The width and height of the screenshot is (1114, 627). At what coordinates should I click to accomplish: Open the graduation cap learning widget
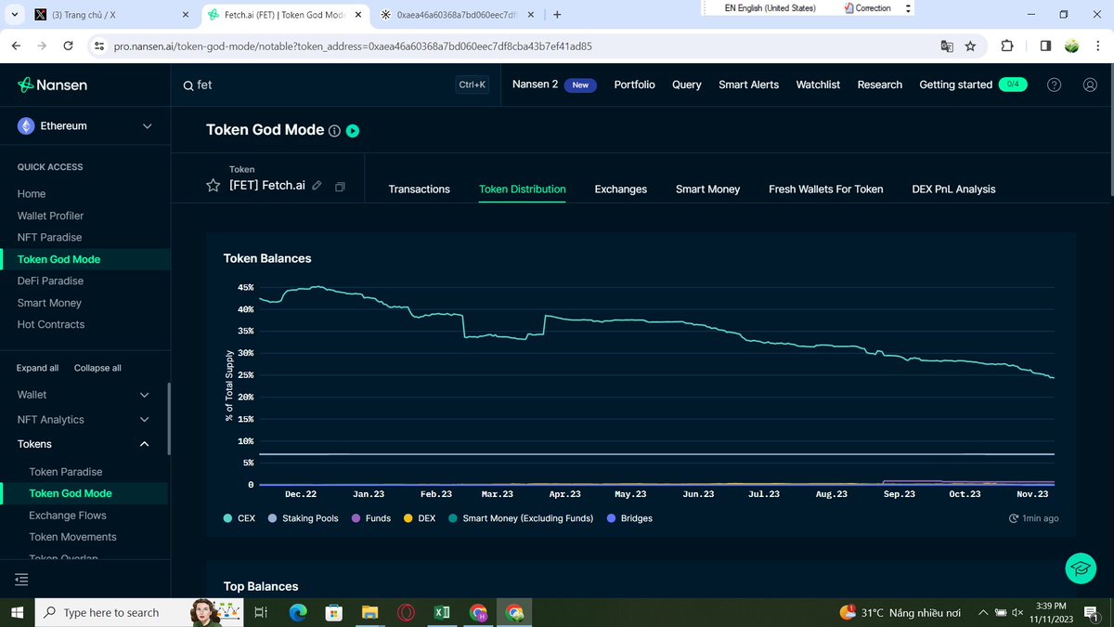click(x=1081, y=568)
